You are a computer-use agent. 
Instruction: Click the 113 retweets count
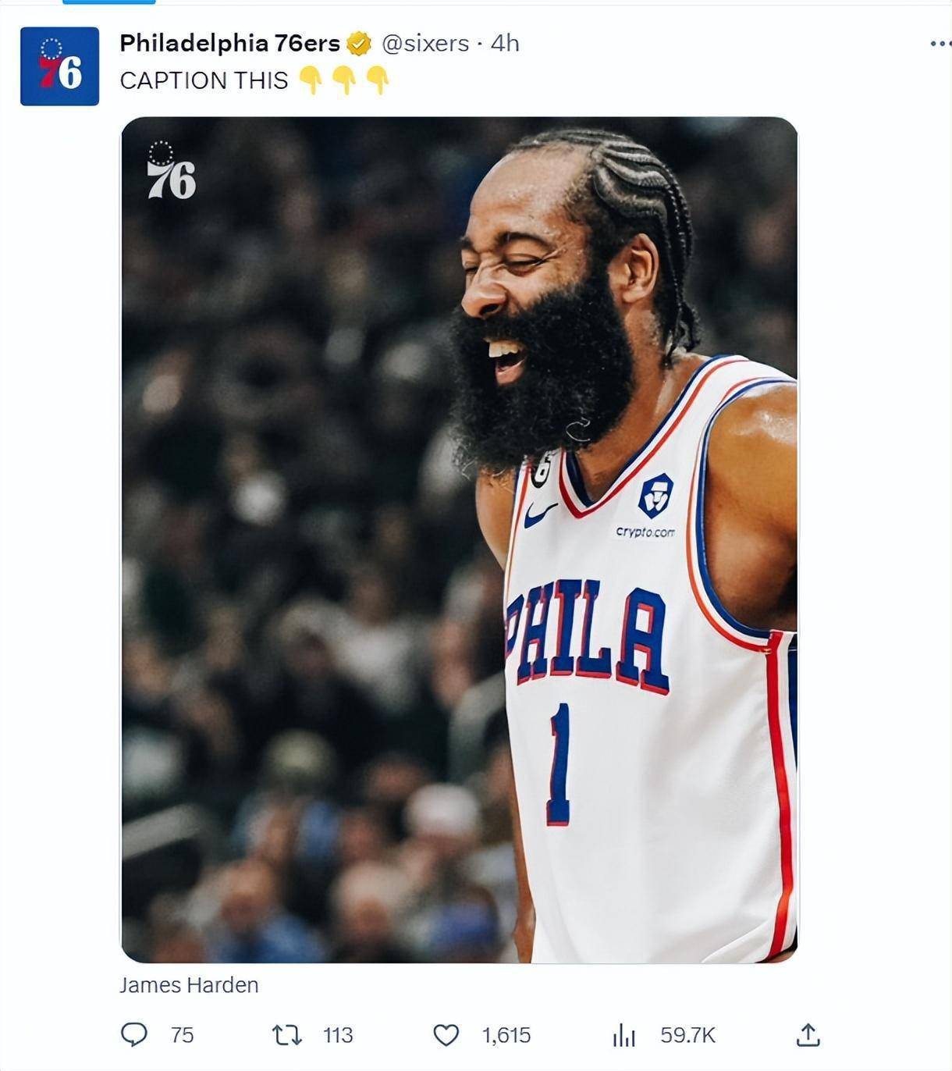click(338, 1035)
